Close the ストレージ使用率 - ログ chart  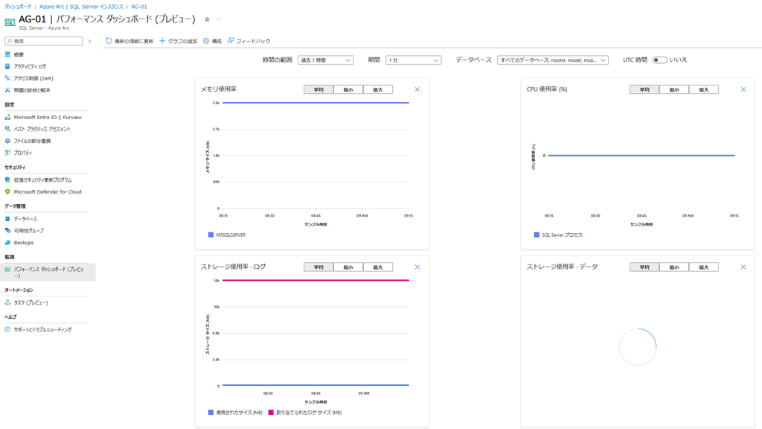pos(417,267)
